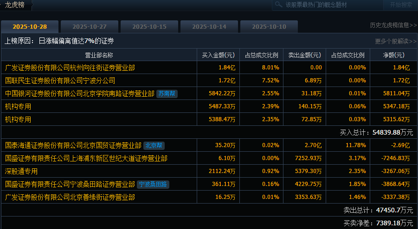
Task: Click the 苏南帮 tag badge
Action: tap(167, 94)
